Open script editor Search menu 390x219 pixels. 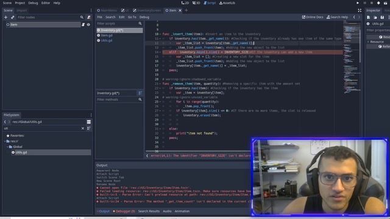(110, 17)
